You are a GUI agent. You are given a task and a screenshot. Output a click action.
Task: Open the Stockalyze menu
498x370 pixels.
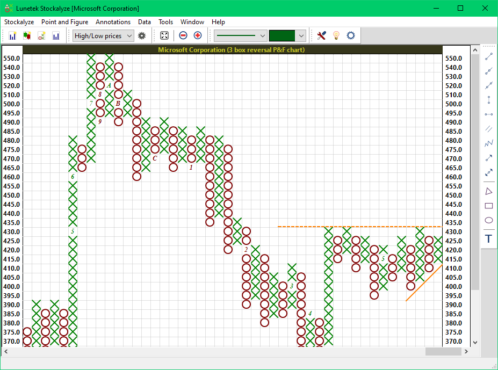point(19,22)
